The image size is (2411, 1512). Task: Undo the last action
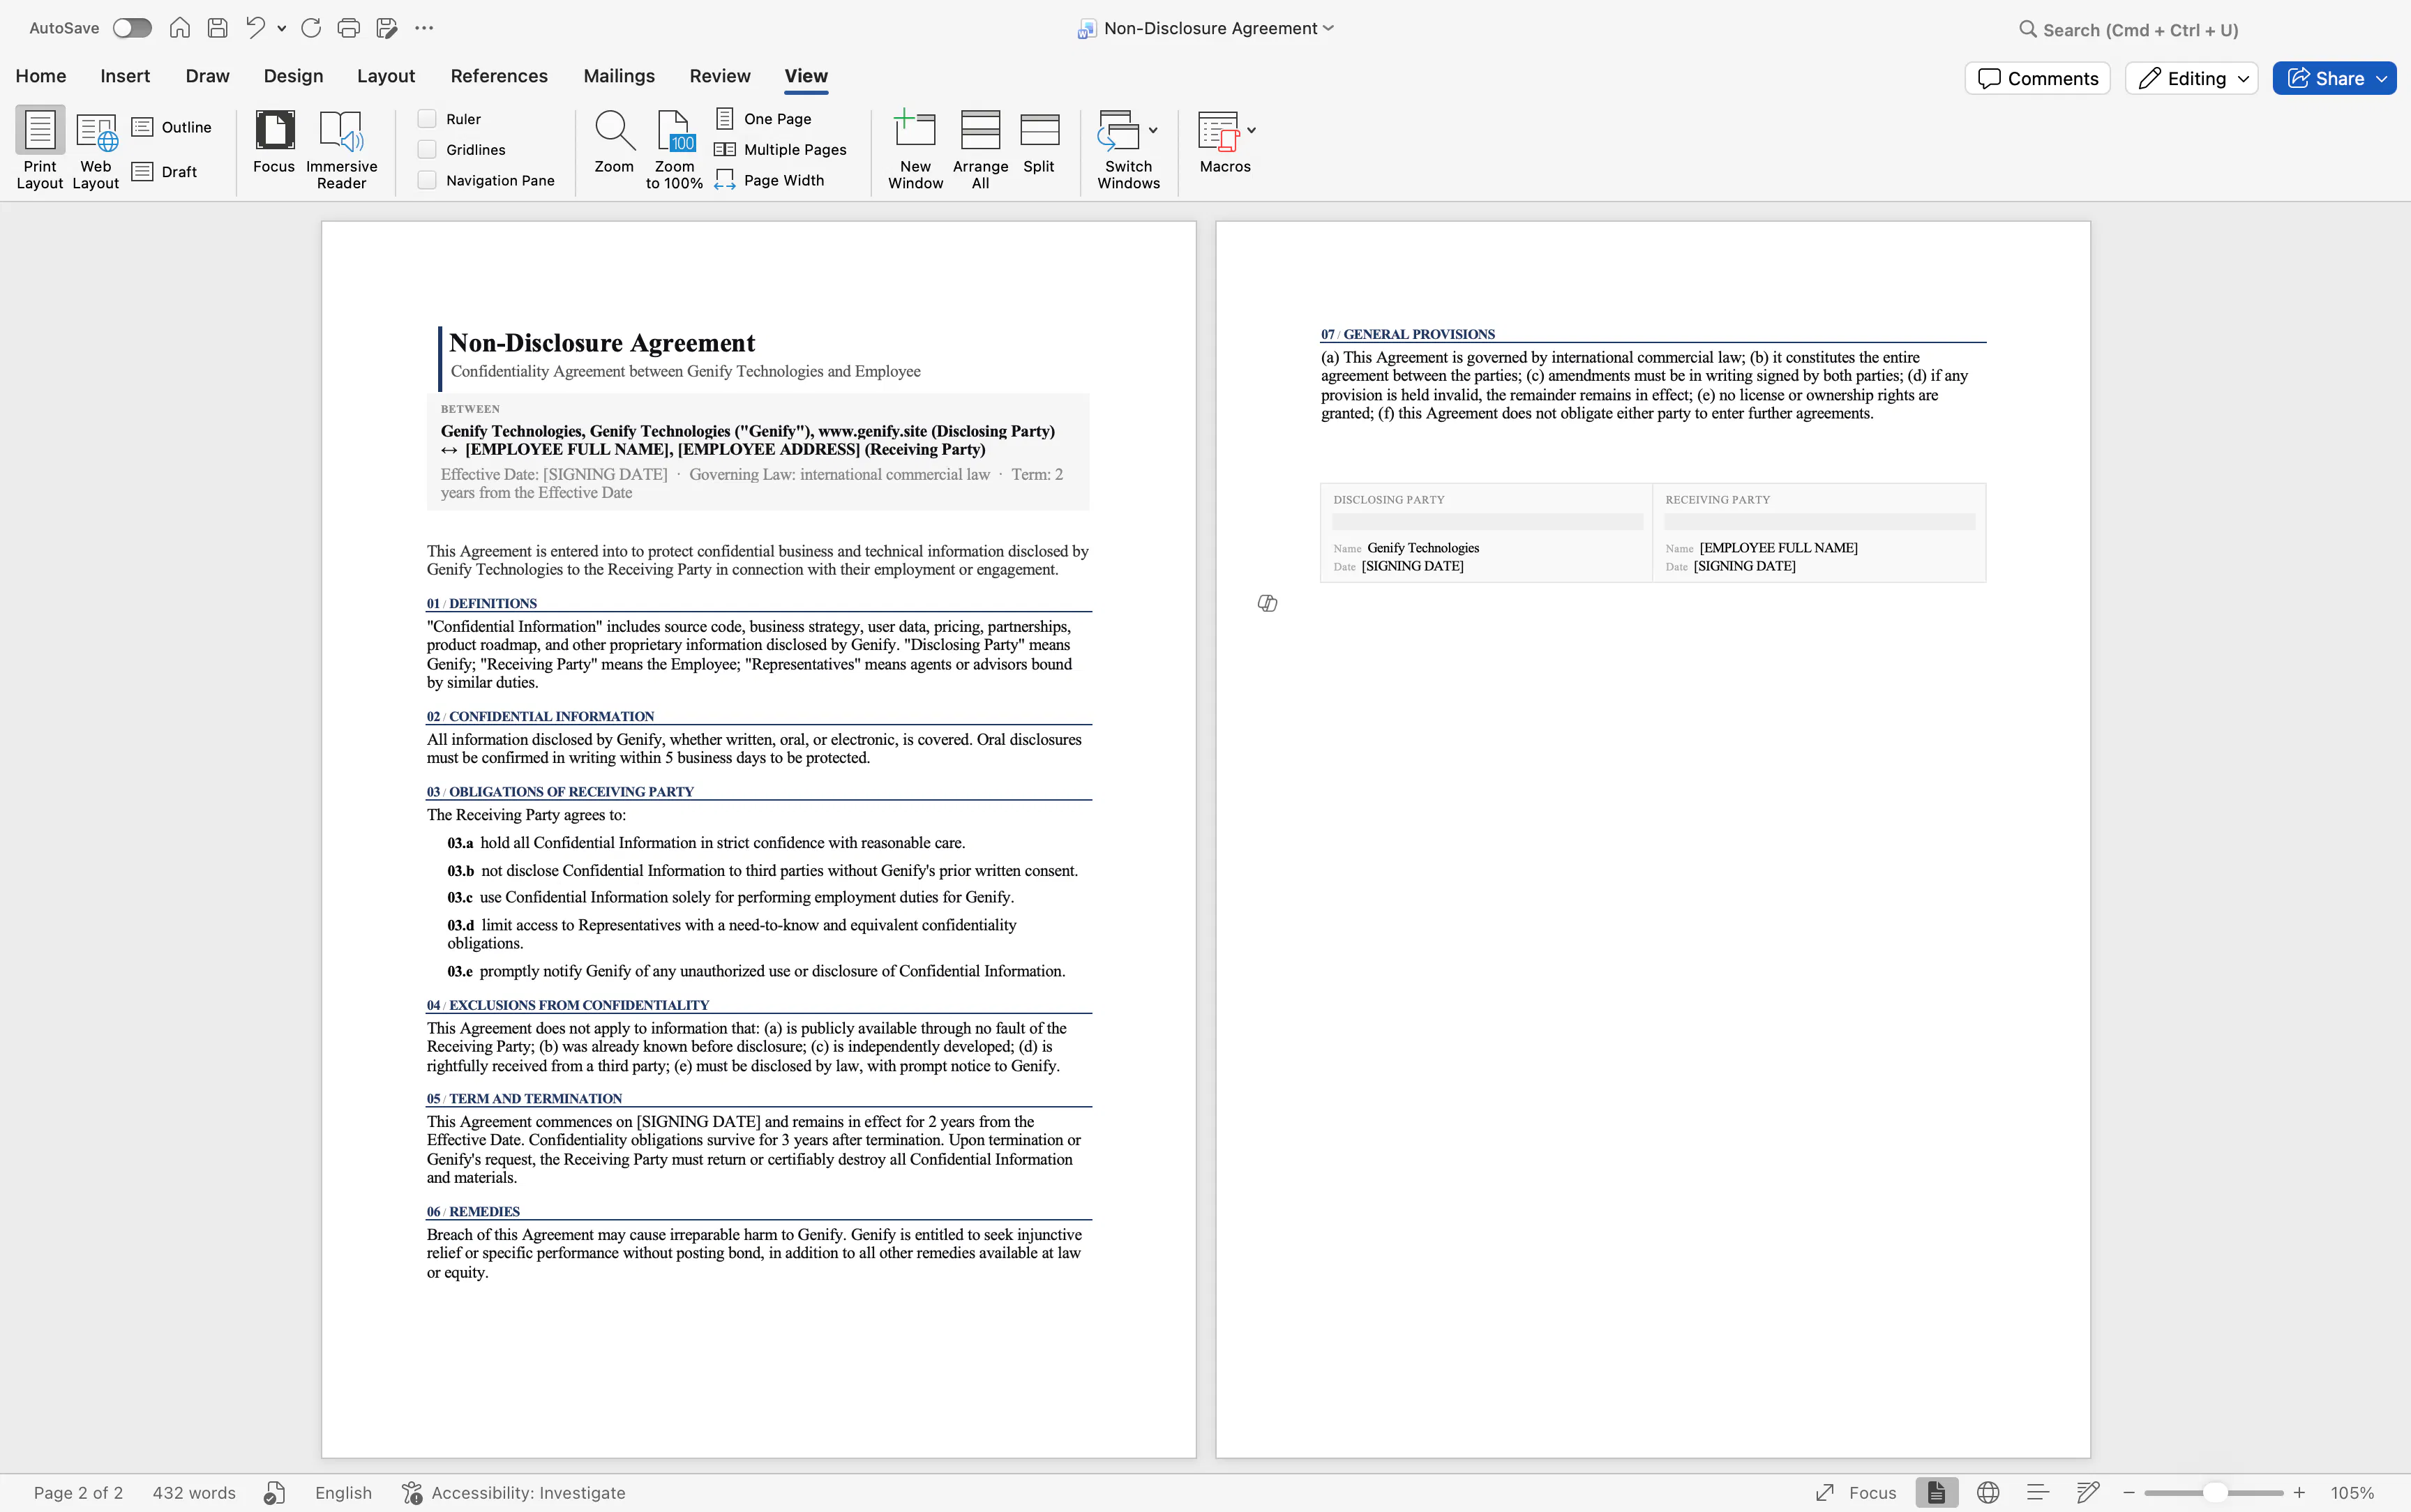coord(256,28)
